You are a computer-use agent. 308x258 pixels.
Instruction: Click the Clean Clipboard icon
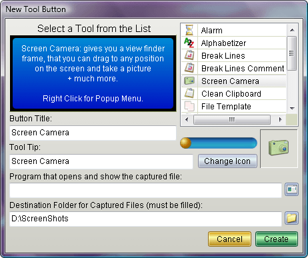click(189, 93)
